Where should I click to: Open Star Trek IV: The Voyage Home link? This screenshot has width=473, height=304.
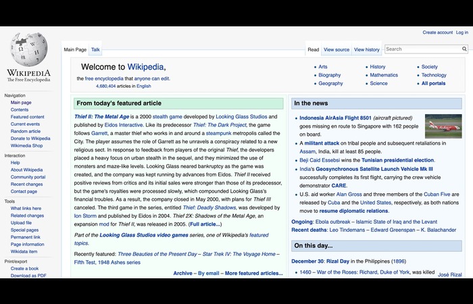tap(239, 254)
